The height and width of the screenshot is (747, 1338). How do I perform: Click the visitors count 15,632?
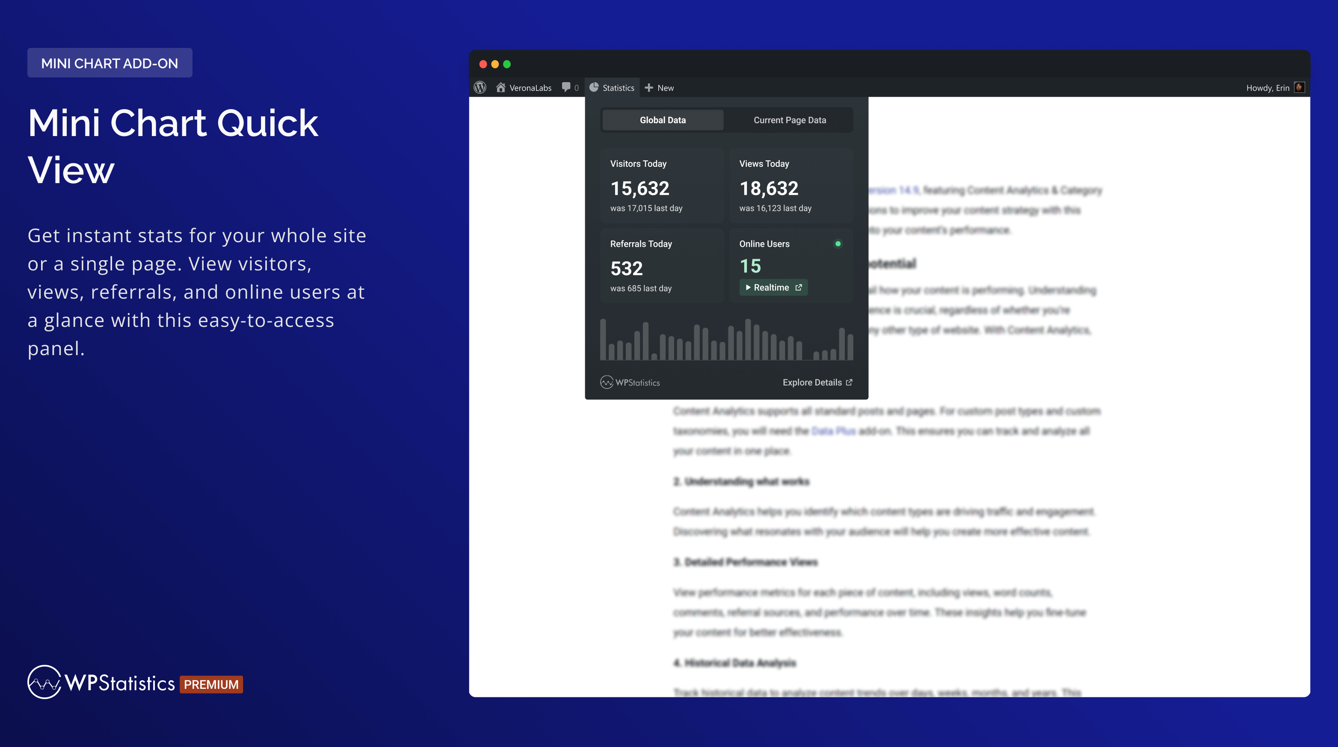tap(640, 188)
